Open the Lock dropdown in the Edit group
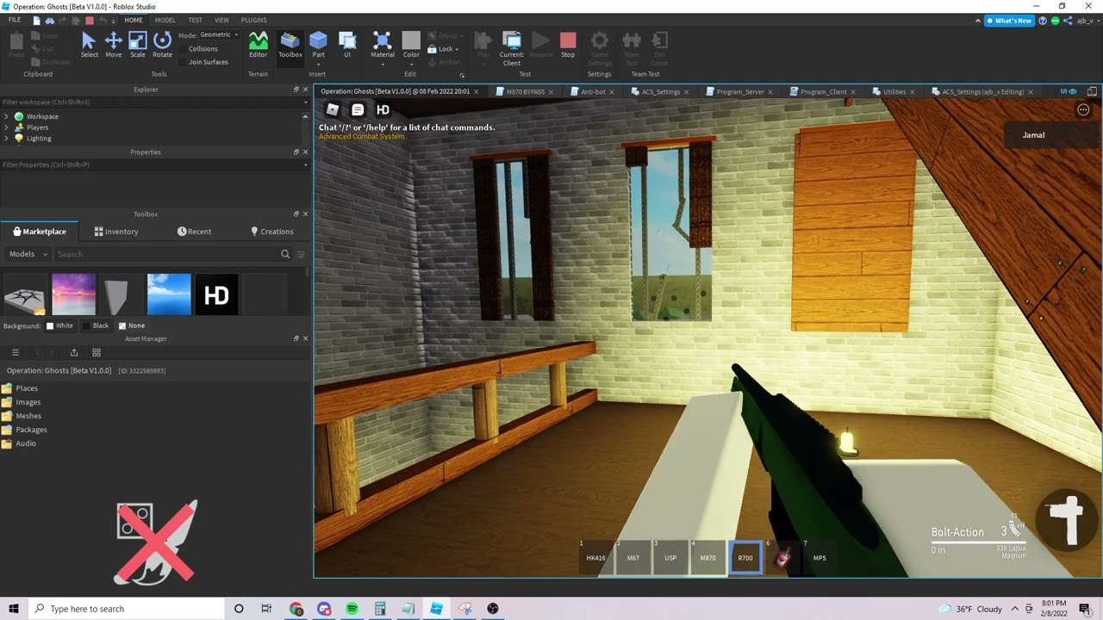1103x620 pixels. (x=444, y=49)
